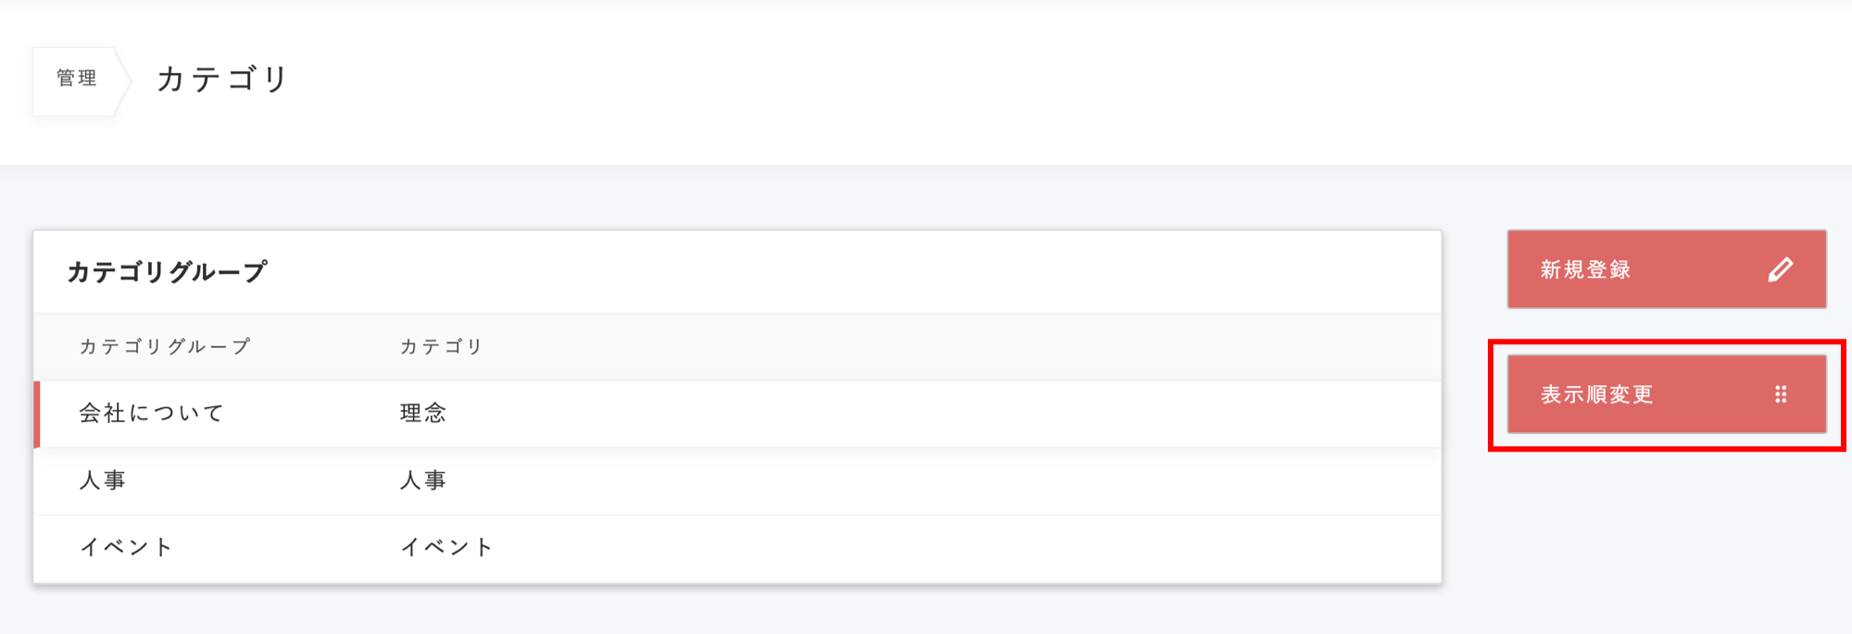The image size is (1852, 634).
Task: Click empty area of the 会社について row
Action: [x=926, y=413]
